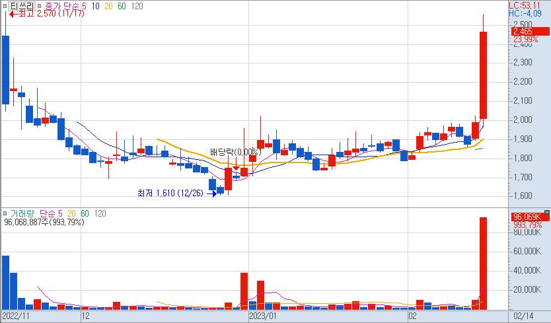Select the price 5-day moving average label

point(84,6)
